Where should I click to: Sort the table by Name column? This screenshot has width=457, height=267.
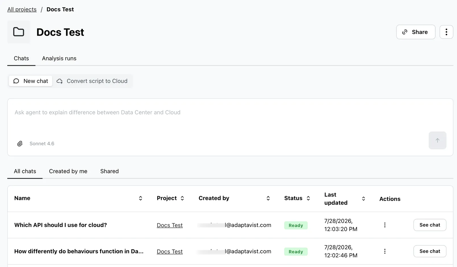[x=140, y=198]
